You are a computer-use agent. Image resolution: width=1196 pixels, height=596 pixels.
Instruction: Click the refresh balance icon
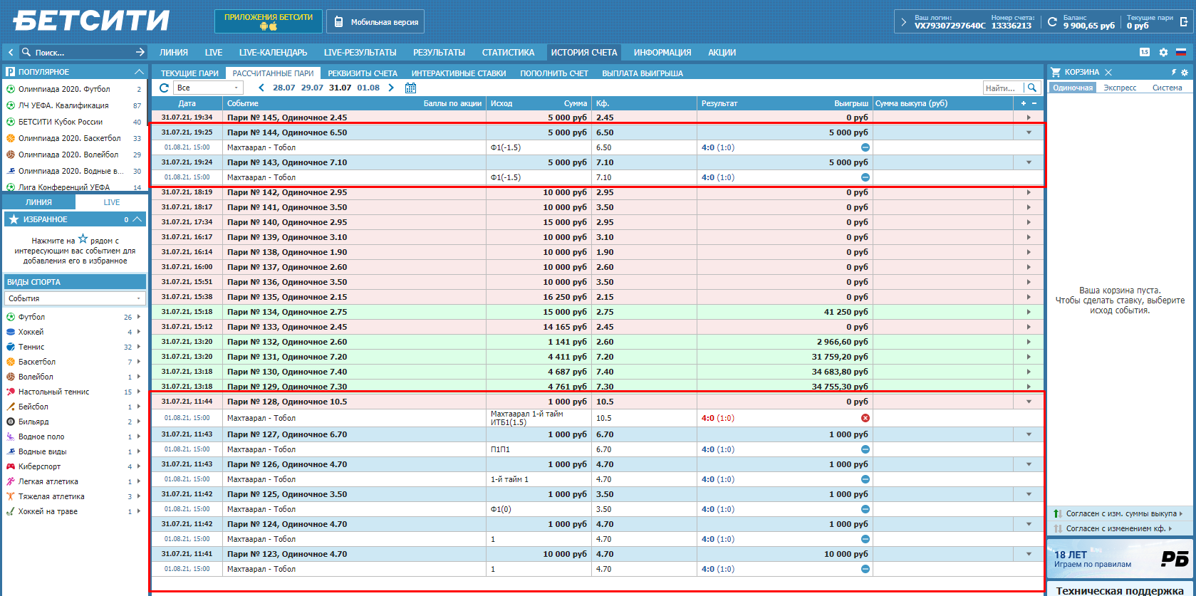pos(1052,22)
